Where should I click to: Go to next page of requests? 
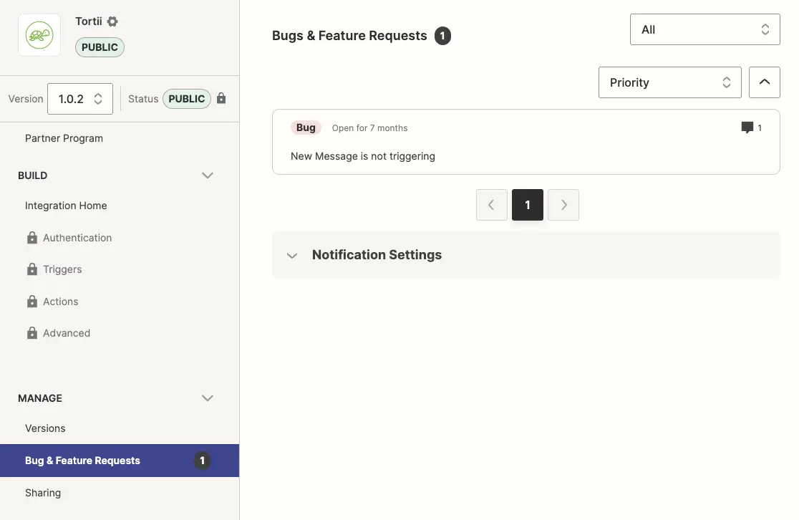pyautogui.click(x=563, y=205)
